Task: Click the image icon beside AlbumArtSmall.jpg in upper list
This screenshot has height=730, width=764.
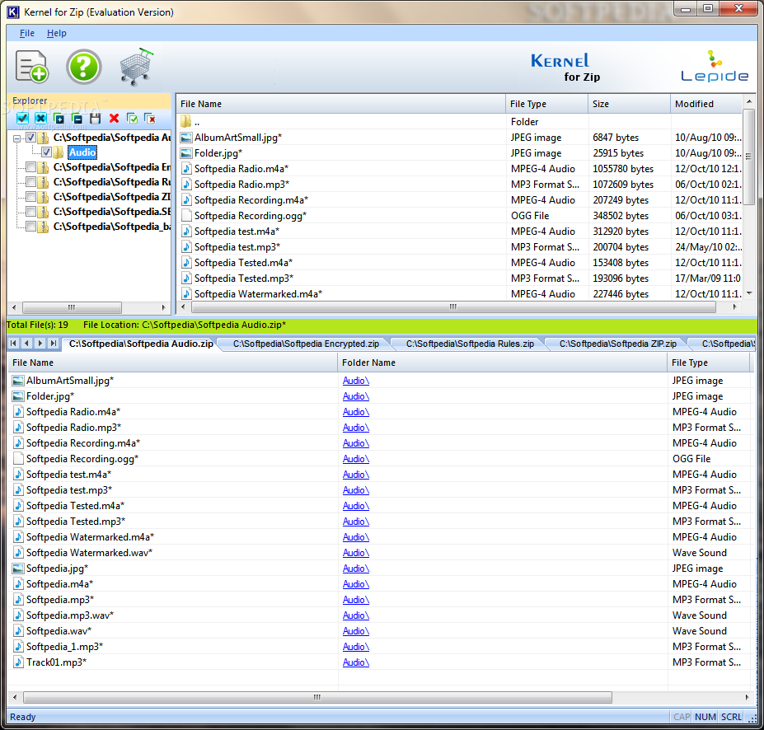Action: (x=185, y=138)
